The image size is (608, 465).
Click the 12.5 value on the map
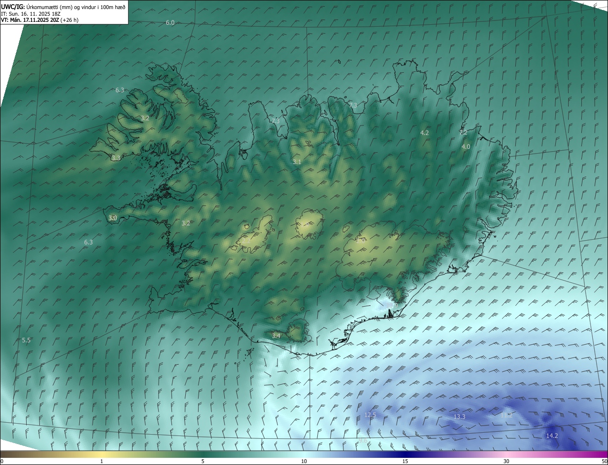click(x=370, y=415)
